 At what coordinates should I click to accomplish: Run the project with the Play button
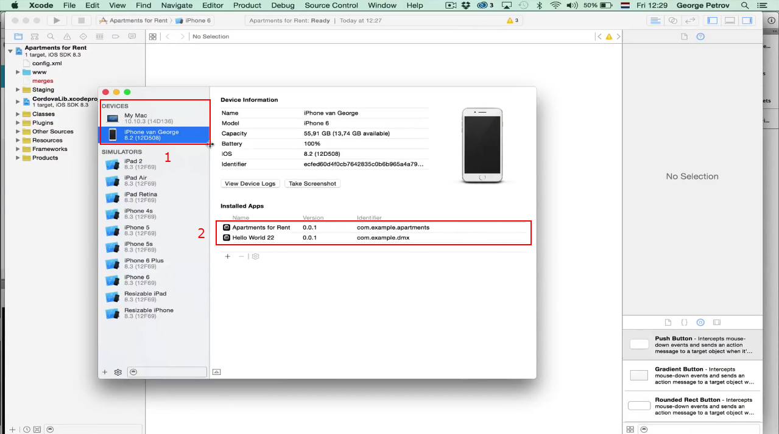pyautogui.click(x=57, y=20)
